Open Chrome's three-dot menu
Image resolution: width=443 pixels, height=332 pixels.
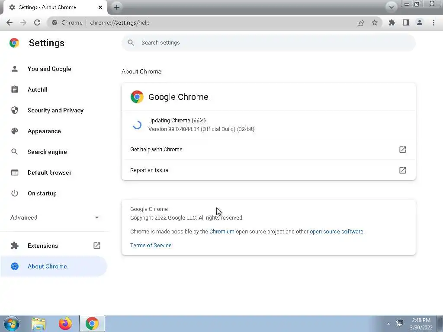point(433,22)
